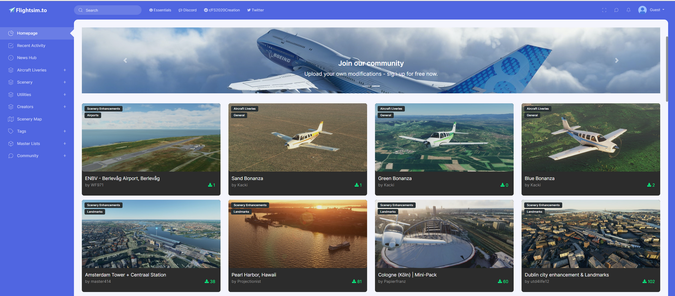
Task: Expand Scenery submenu plus
Action: pyautogui.click(x=65, y=82)
